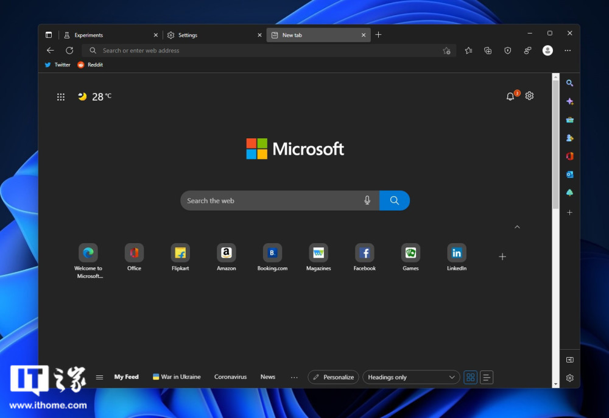Open the Reddit bookmark link

(x=90, y=65)
